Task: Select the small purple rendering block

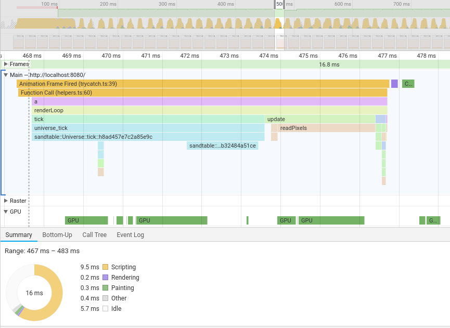Action: [394, 84]
